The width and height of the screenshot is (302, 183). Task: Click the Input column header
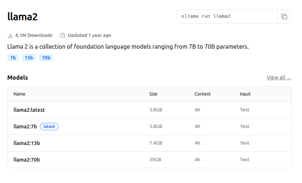245,94
